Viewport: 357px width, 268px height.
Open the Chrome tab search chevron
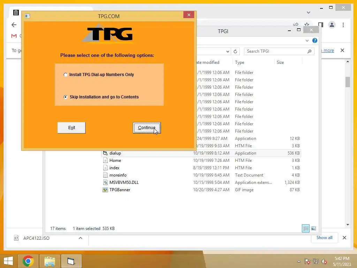pos(309,13)
